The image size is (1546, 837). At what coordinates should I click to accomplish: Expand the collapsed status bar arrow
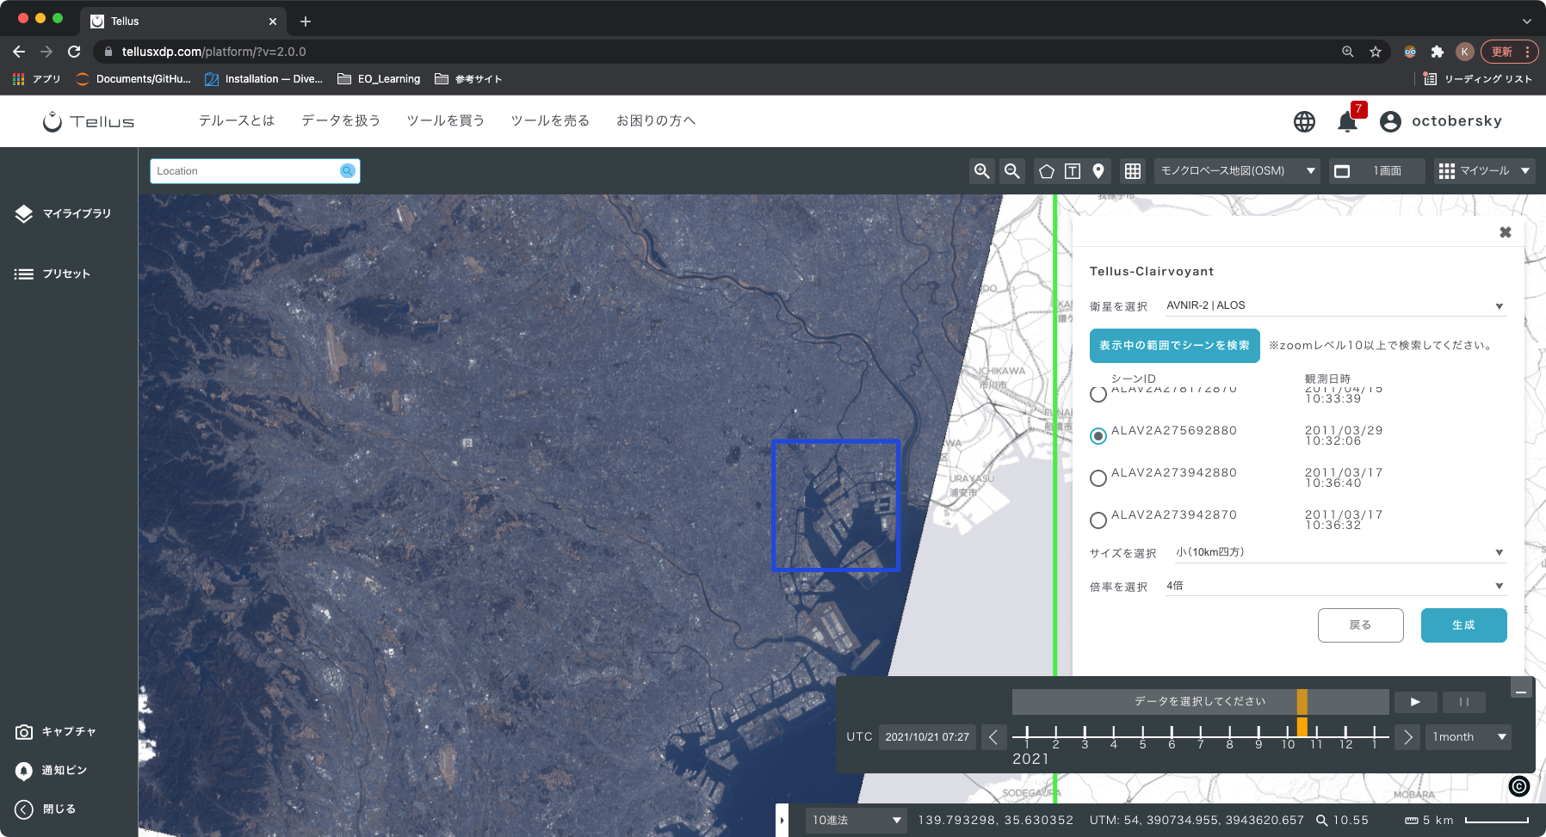[x=782, y=820]
